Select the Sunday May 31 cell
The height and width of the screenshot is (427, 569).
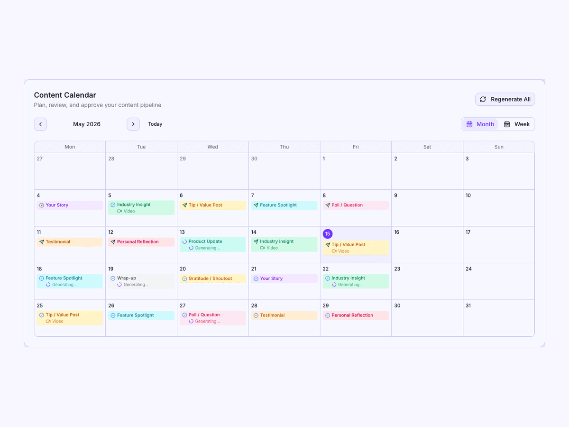pos(499,318)
